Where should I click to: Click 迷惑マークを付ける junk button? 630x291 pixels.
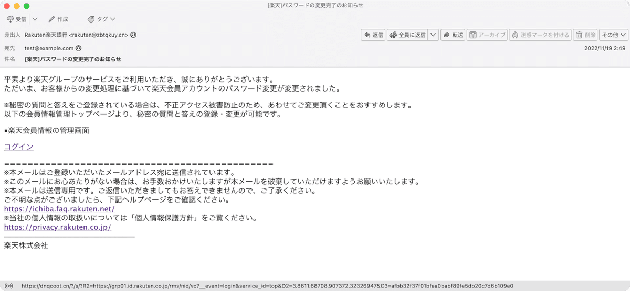pyautogui.click(x=540, y=35)
